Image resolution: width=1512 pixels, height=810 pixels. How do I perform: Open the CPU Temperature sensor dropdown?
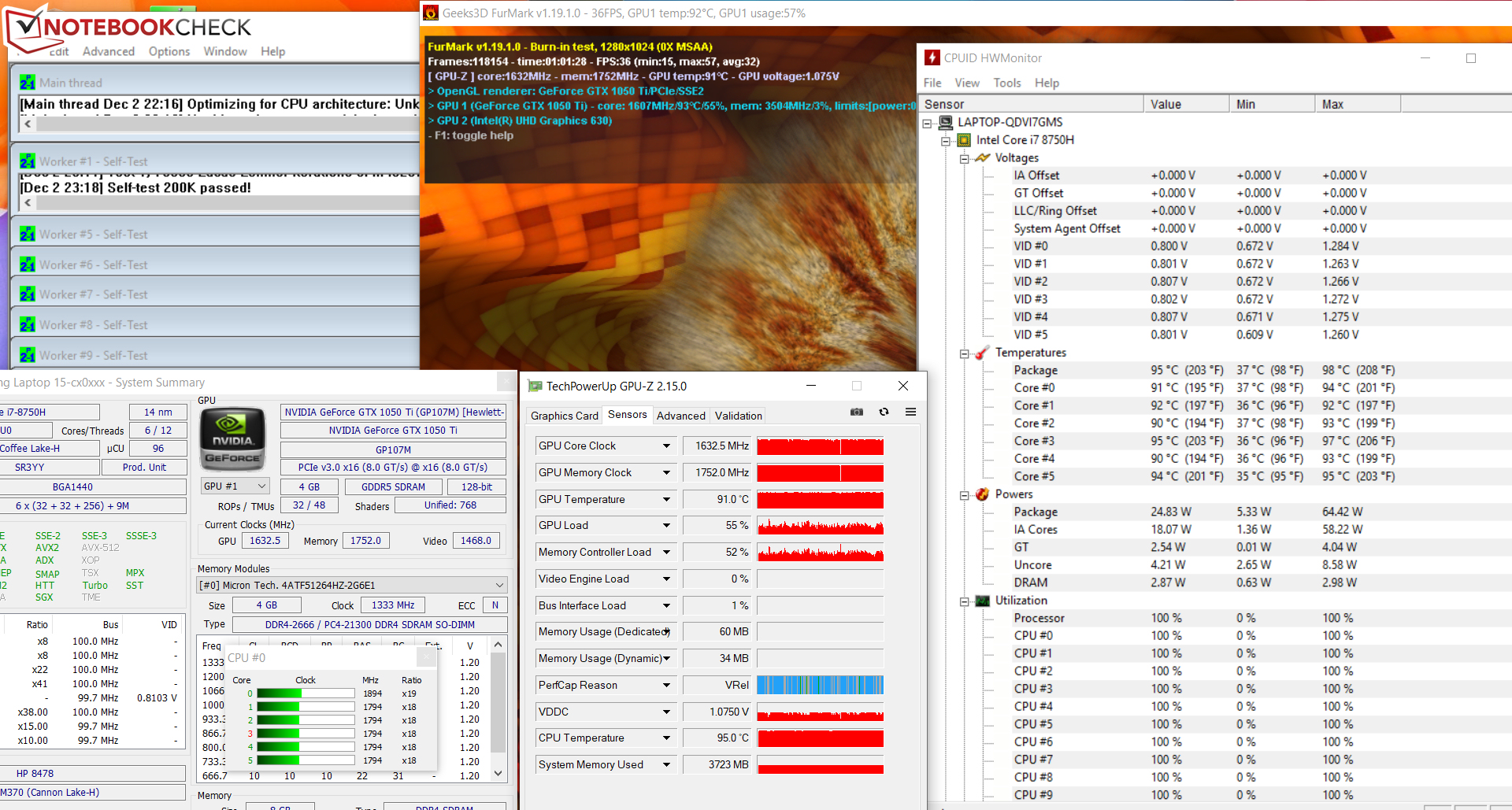click(x=666, y=738)
